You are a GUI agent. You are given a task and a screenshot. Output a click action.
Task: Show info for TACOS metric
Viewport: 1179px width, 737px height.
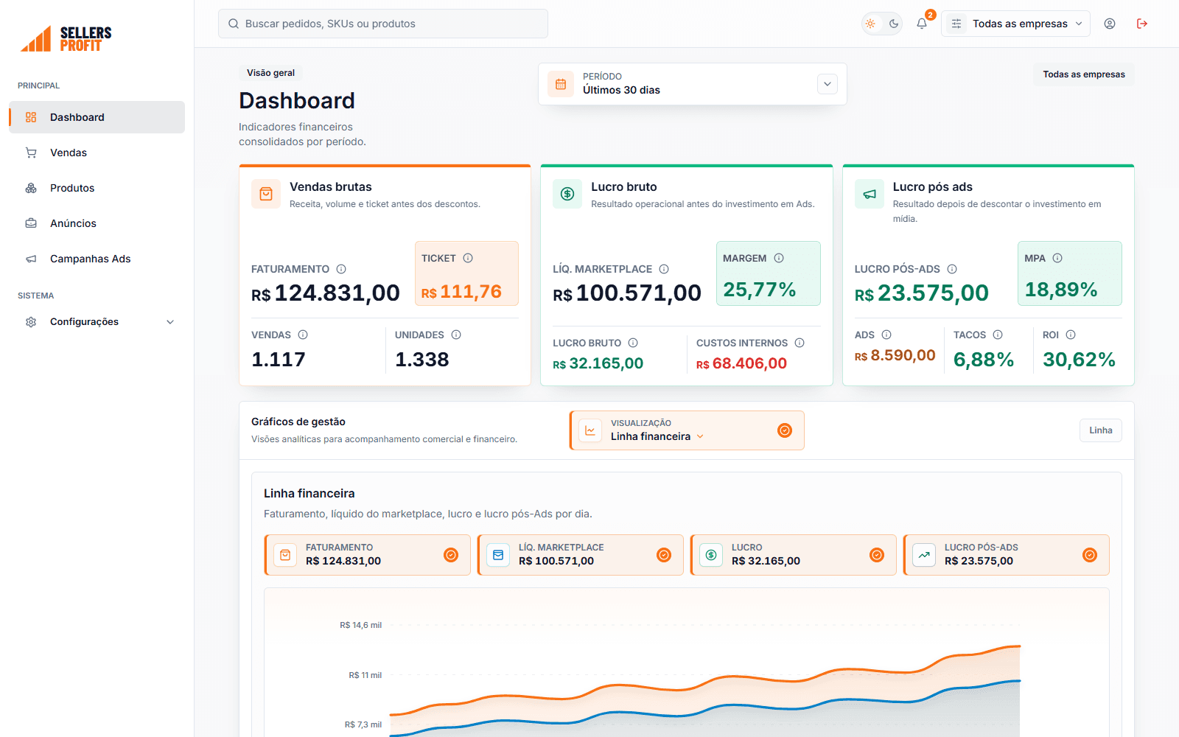pyautogui.click(x=998, y=335)
